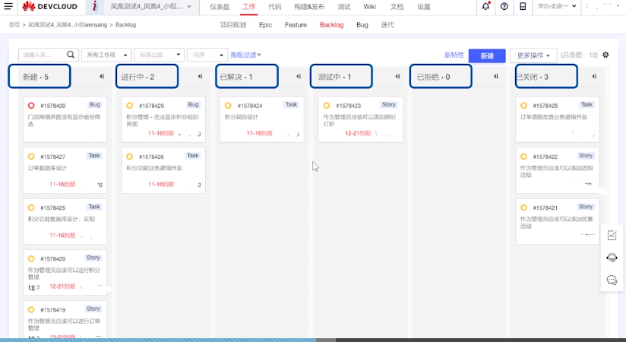Switch to the 项目规划 tab
The image size is (626, 342).
233,25
